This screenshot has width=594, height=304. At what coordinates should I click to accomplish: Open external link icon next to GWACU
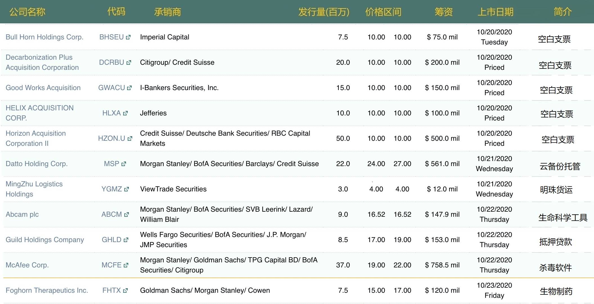point(129,88)
